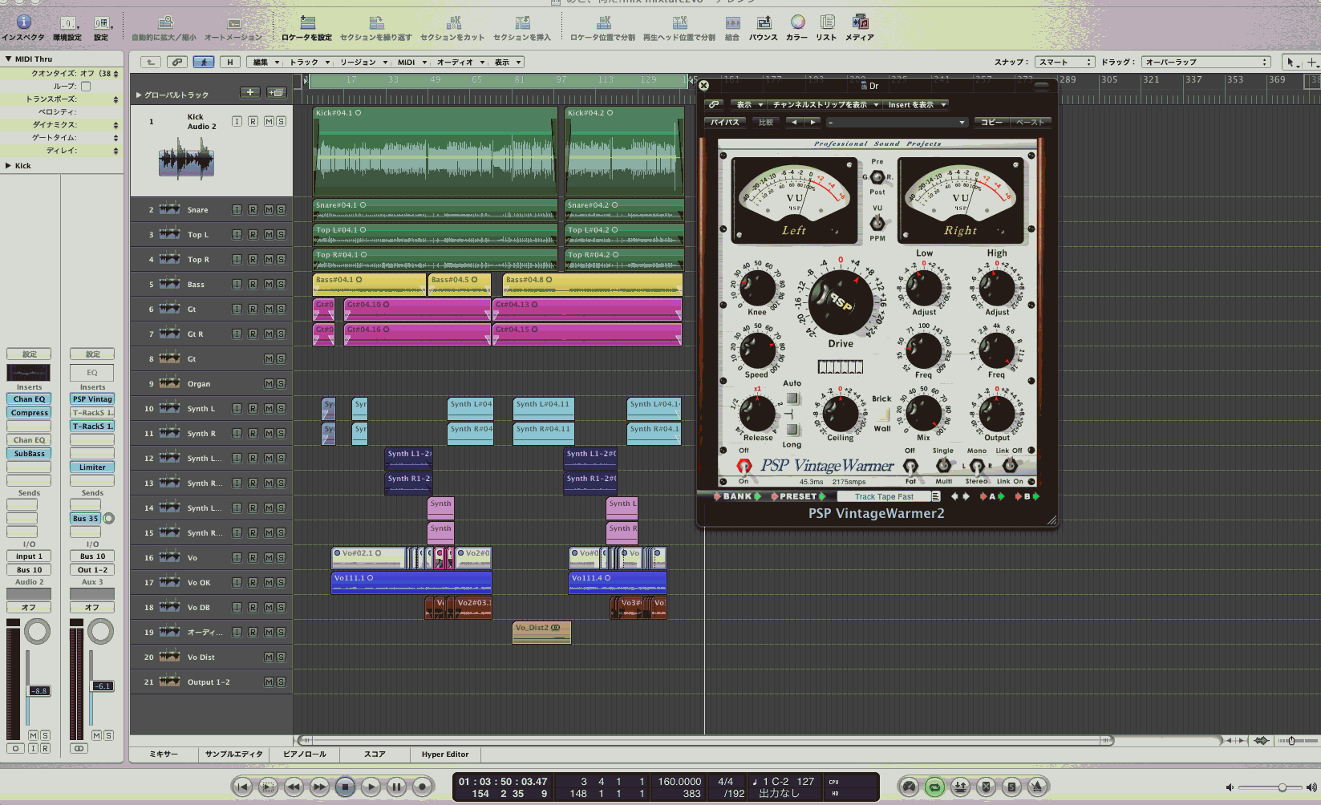Click the BANK button in VintageWarmer
Screen dimensions: 1321x805
737,496
